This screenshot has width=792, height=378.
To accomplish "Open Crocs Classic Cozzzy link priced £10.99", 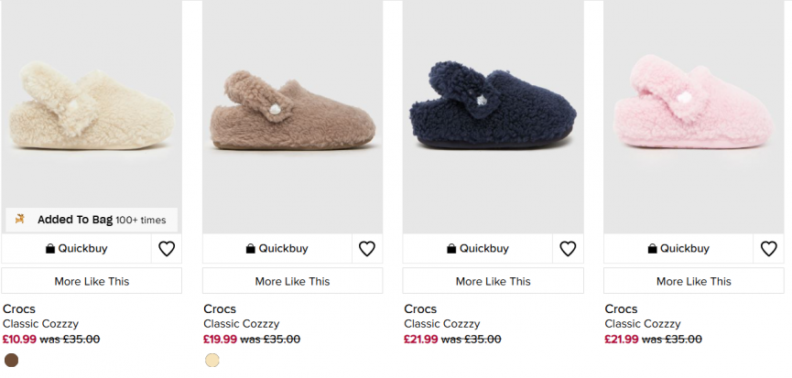I will click(40, 323).
